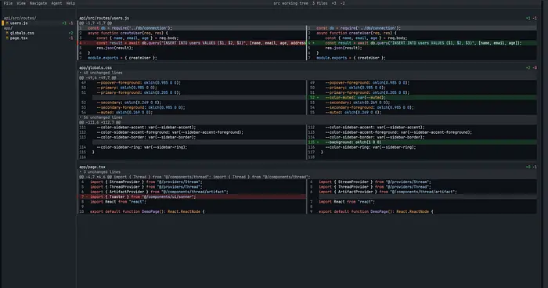Select globals.css in the file tree
This screenshot has height=288, width=548.
tap(22, 33)
